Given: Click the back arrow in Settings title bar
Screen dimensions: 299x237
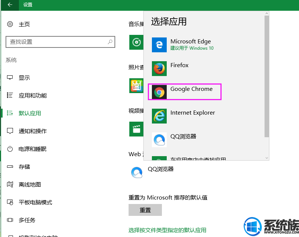Looking at the screenshot, I should point(10,5).
